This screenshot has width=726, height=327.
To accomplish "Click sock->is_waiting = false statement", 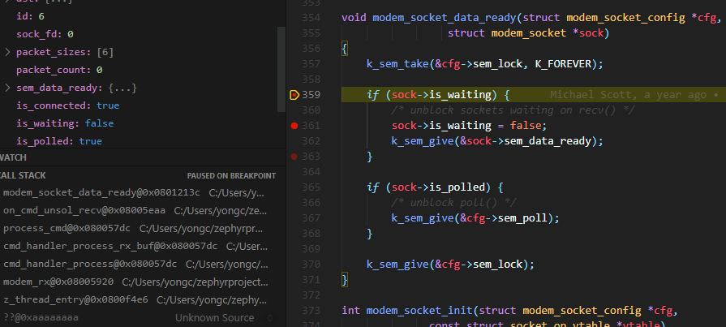I will click(470, 126).
